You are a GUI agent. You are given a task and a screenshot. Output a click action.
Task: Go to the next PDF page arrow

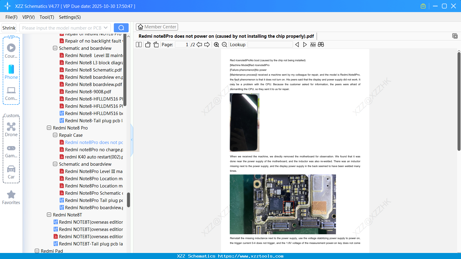point(207,45)
